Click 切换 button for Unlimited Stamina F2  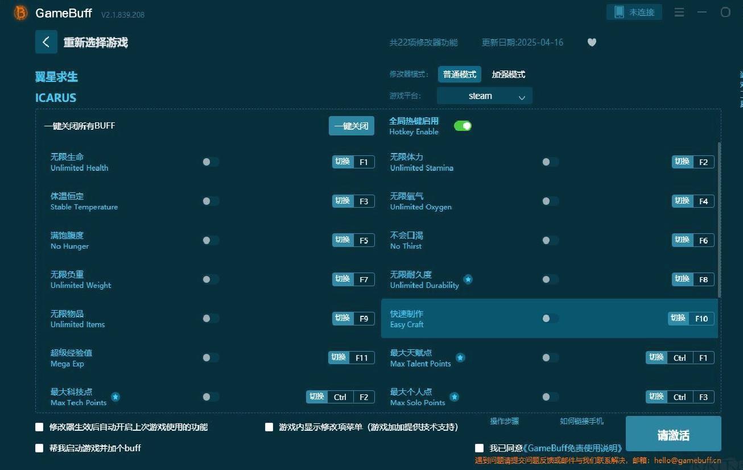pos(682,162)
